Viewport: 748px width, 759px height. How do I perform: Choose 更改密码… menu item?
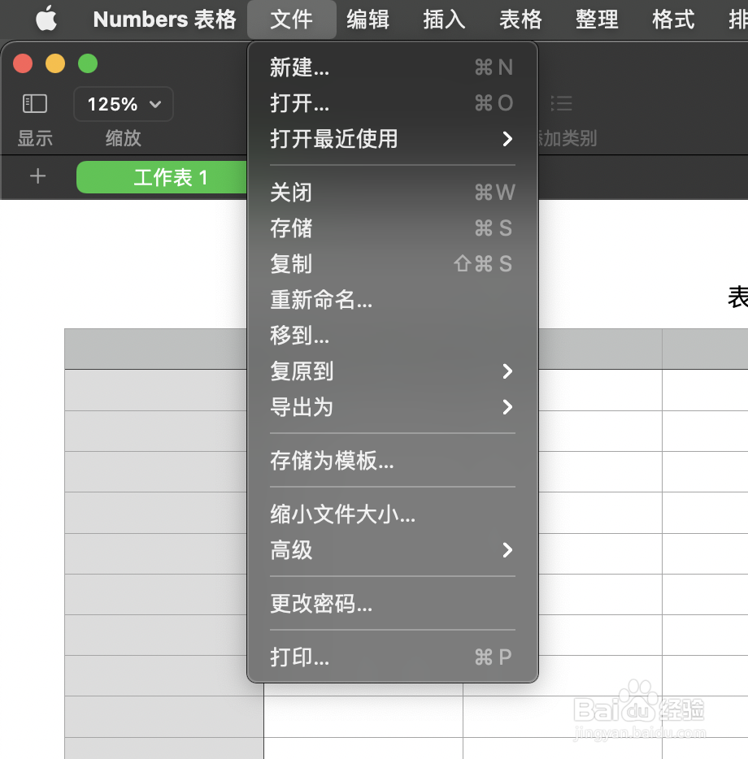click(x=393, y=604)
